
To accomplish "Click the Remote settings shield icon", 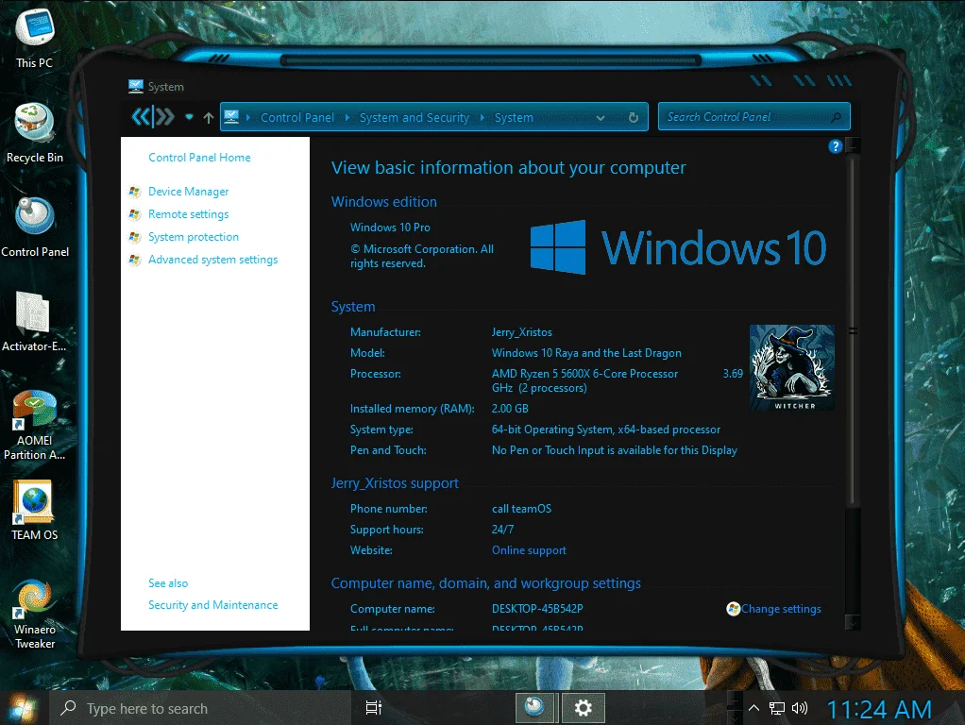I will point(134,214).
